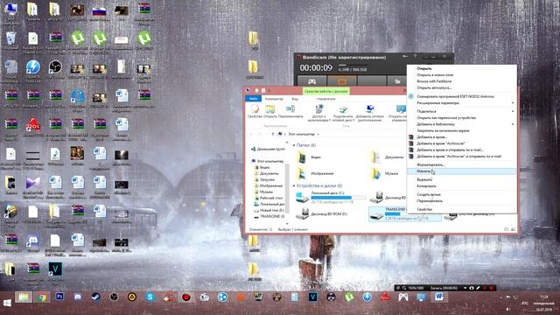Select Локальный диск (C:) drive
Screen dimensions: 560x315
click(331, 197)
